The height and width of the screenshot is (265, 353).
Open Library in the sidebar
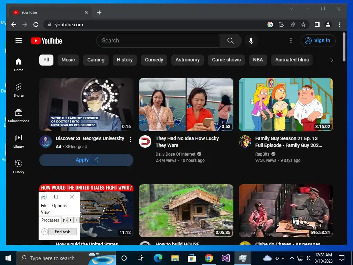(x=19, y=141)
